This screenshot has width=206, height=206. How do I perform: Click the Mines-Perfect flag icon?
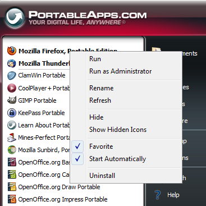coord(12,138)
